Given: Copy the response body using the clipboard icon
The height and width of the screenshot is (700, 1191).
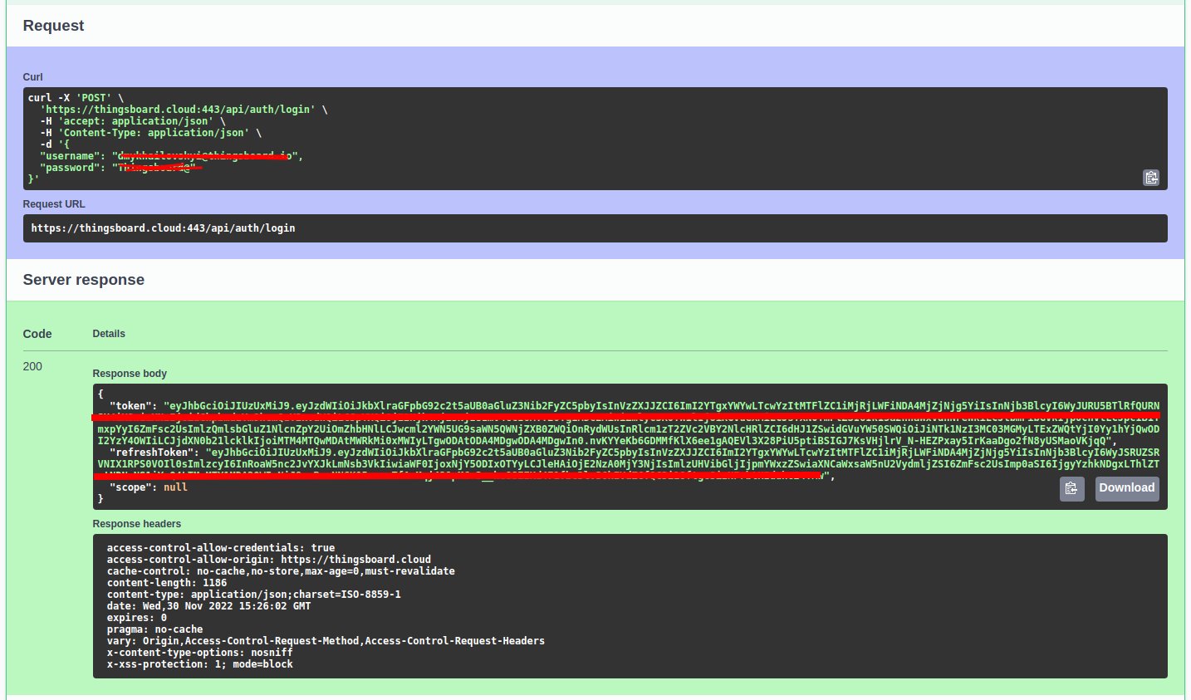Looking at the screenshot, I should pos(1071,488).
